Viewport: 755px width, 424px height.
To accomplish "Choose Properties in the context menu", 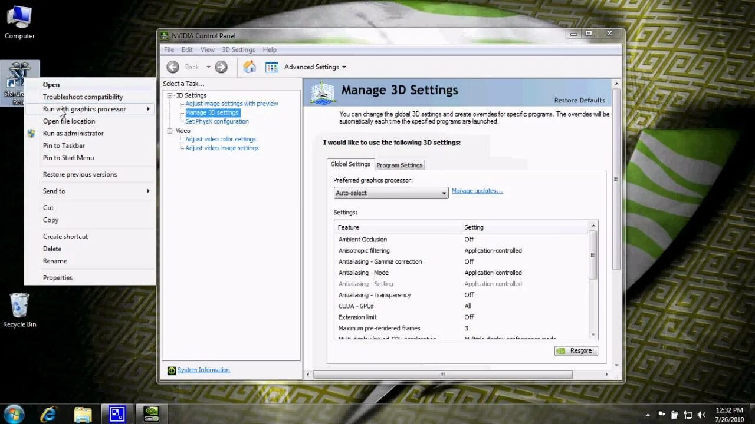I will [90, 277].
